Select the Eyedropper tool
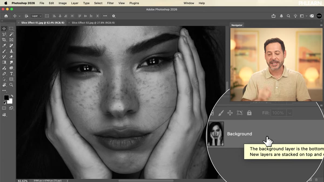 (4, 45)
